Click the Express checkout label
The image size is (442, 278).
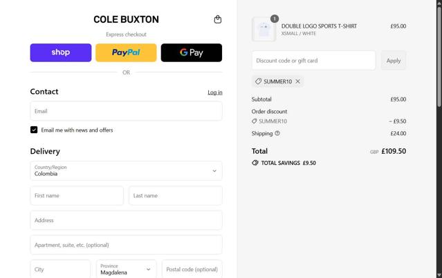pos(126,34)
